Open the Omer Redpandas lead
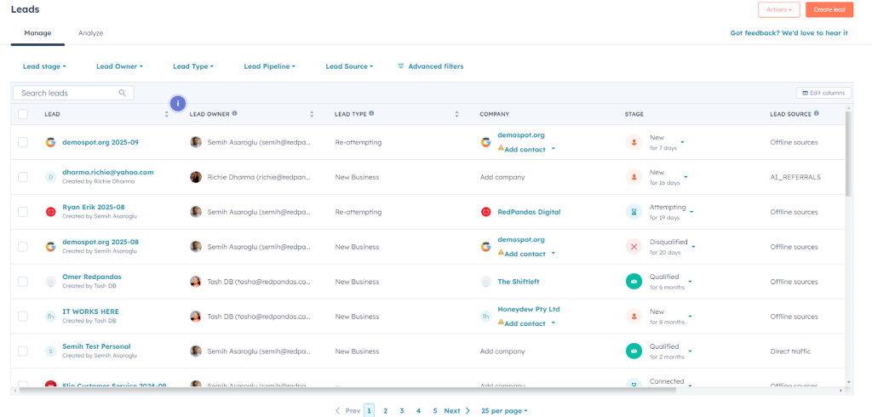872x417 pixels. tap(92, 277)
